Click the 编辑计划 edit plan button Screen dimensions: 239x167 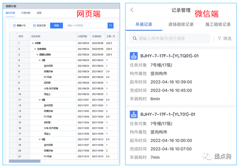19,25
